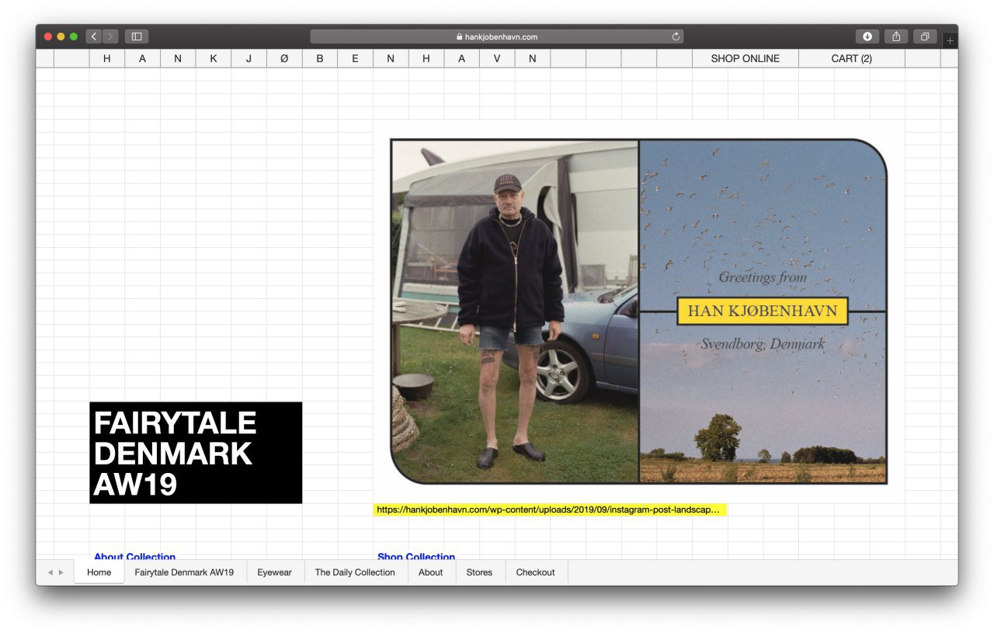Click the Greetings from Han Kjøbenhavn postcard image
Viewport: 994px width, 633px height.
pos(638,311)
